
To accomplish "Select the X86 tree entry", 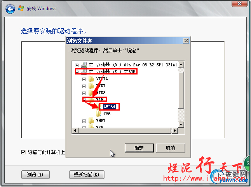I will point(107,114).
